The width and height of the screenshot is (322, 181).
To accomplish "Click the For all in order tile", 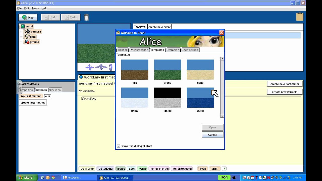I will pyautogui.click(x=160, y=169).
